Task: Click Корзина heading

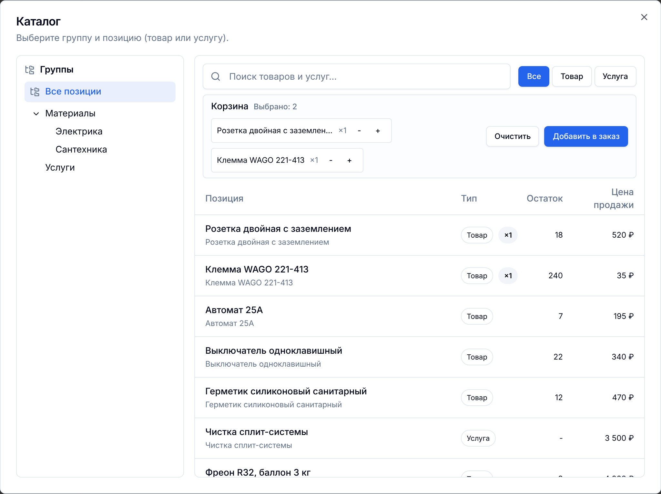Action: pyautogui.click(x=229, y=106)
